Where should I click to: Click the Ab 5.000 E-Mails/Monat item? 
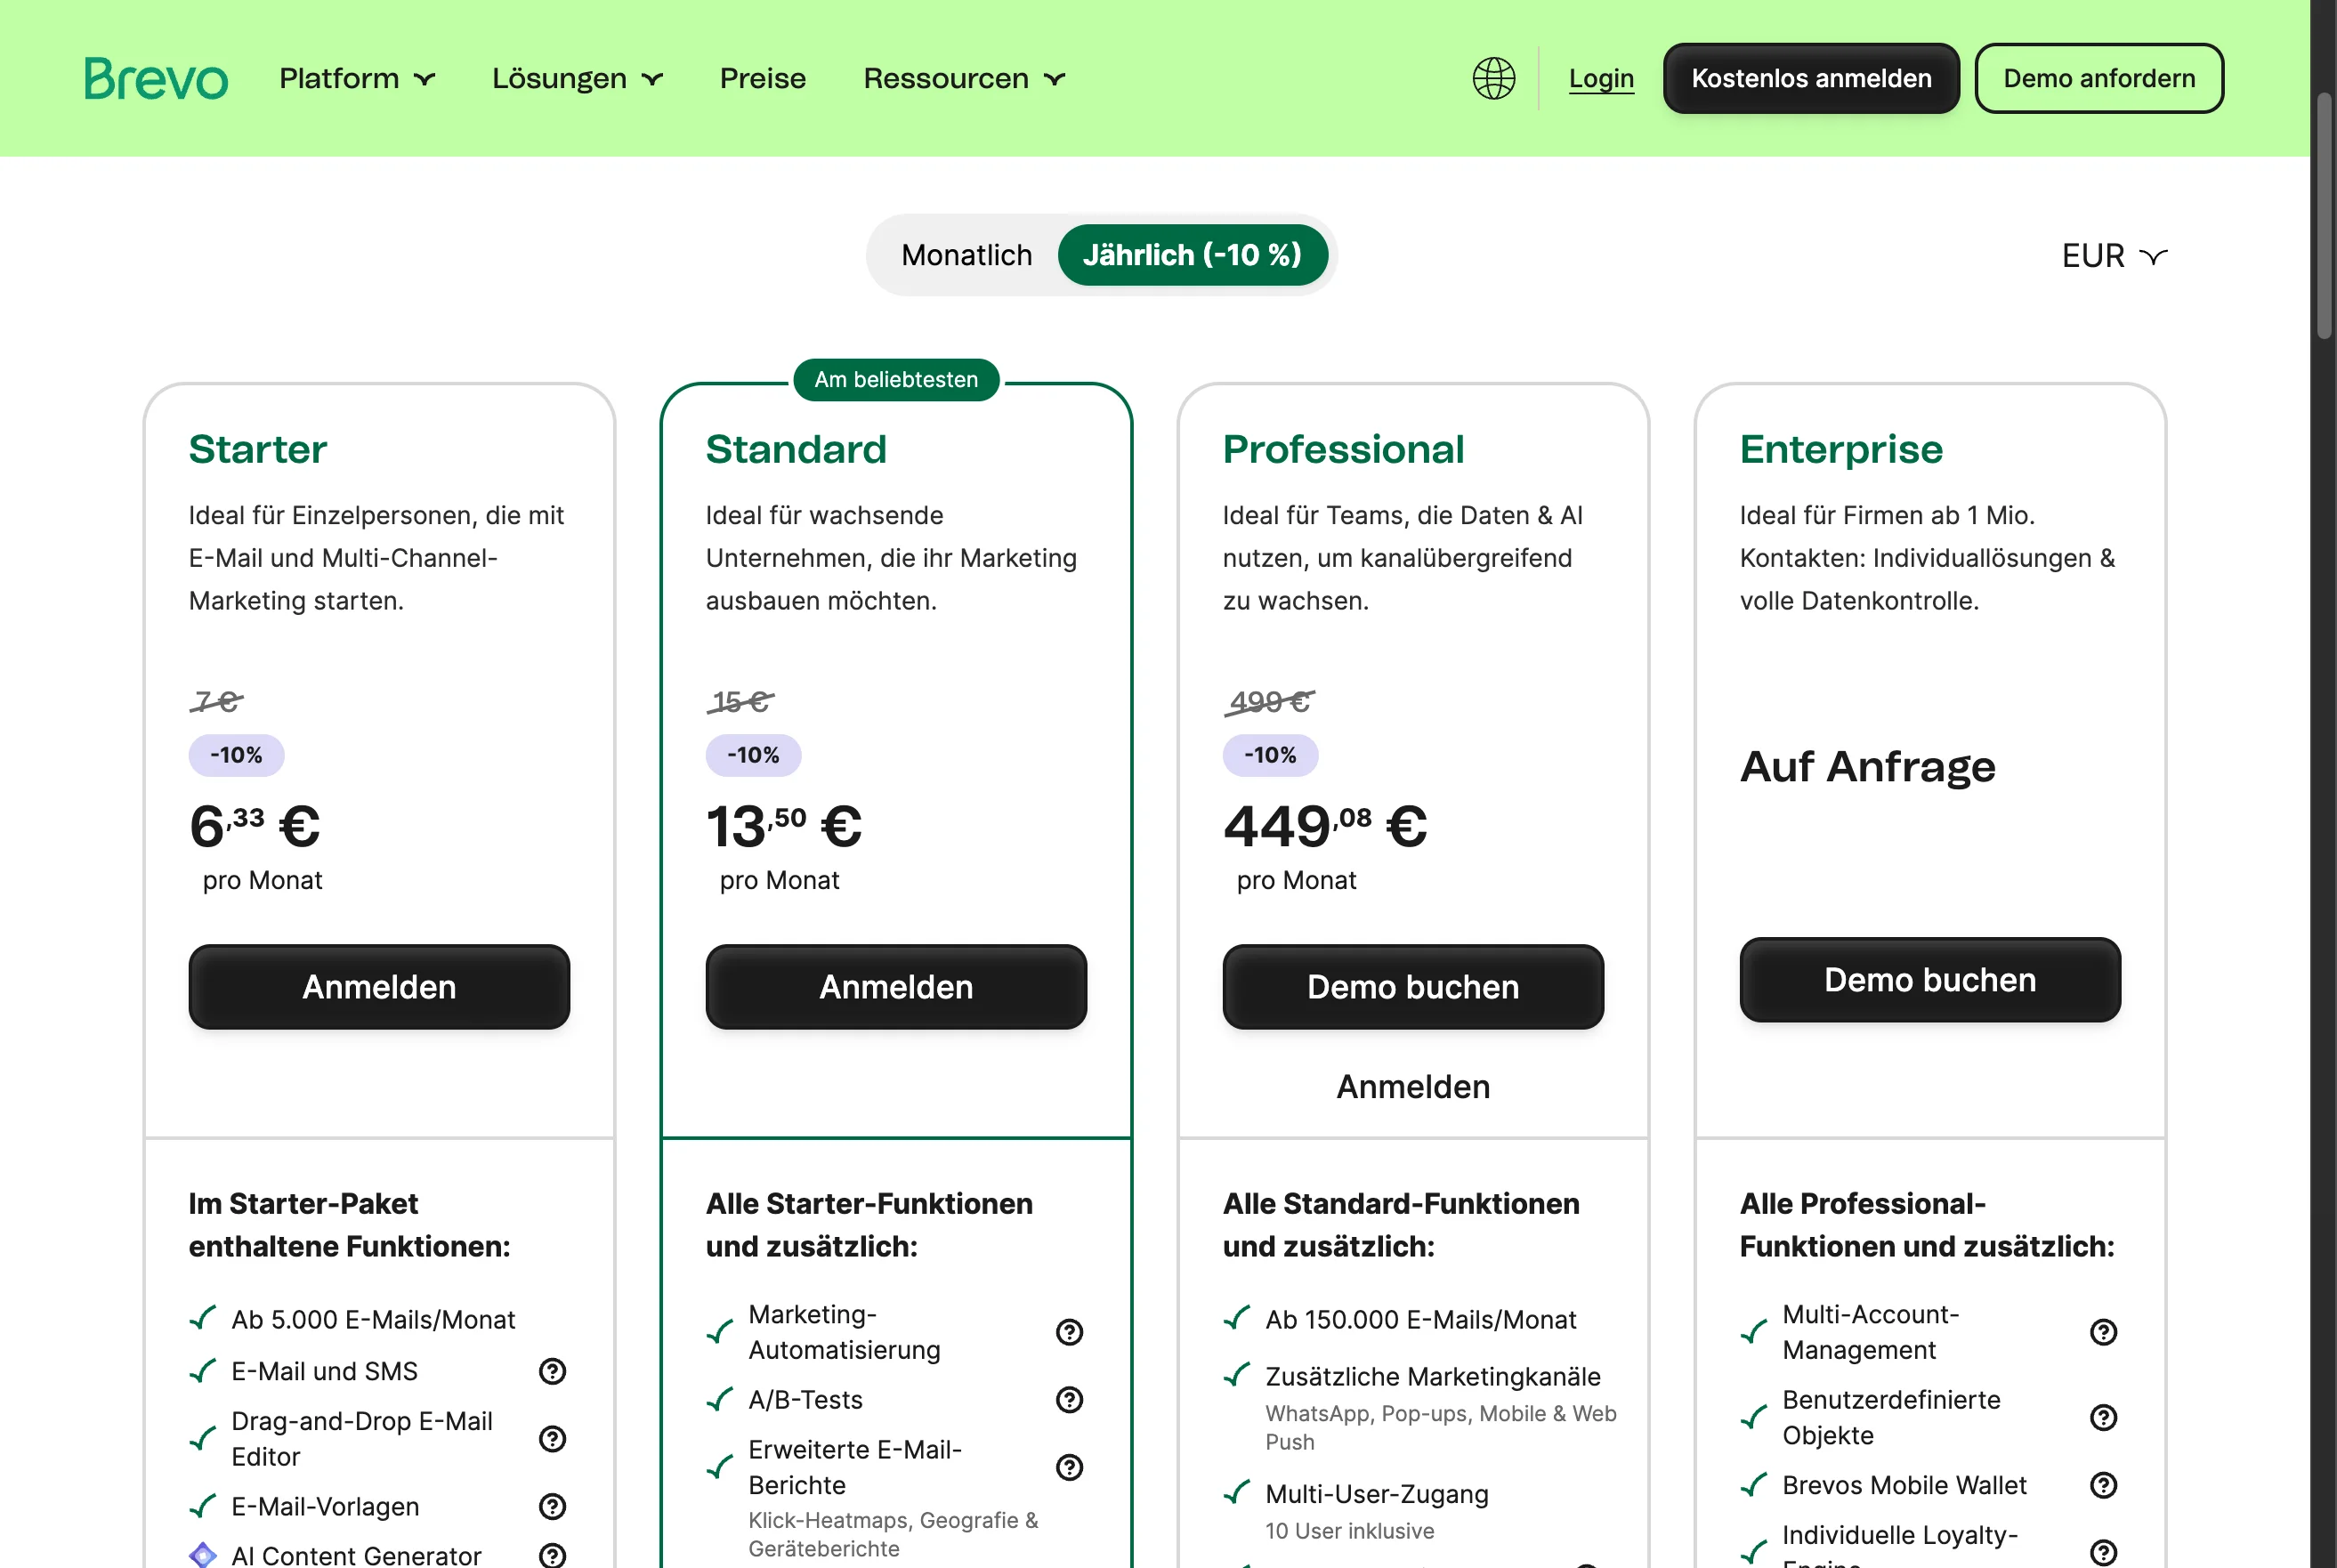point(373,1320)
